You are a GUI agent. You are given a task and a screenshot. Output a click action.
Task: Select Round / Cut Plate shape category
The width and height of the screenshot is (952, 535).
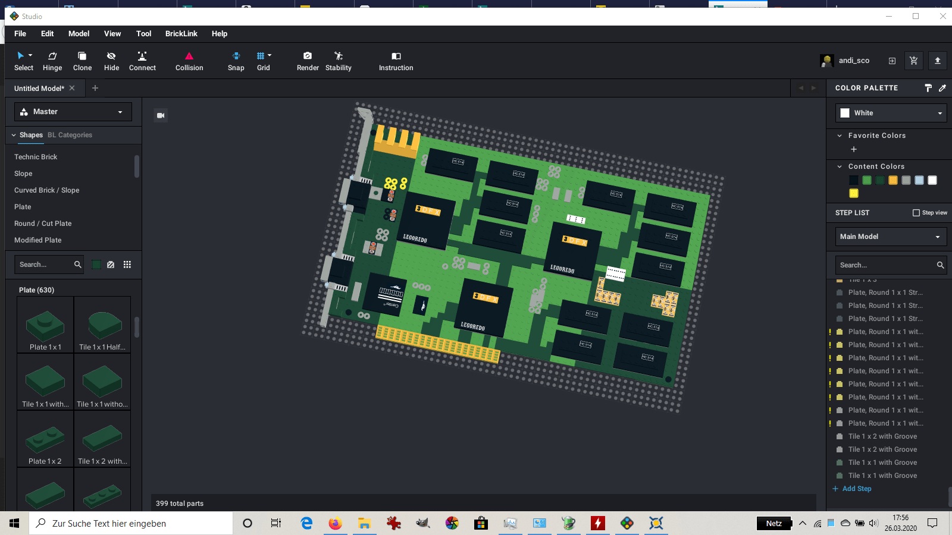[43, 224]
